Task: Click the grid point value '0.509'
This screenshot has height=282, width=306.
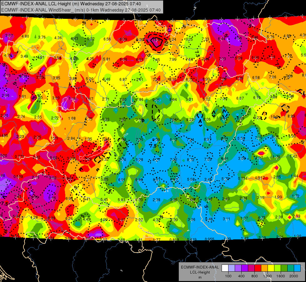Action: point(18,177)
